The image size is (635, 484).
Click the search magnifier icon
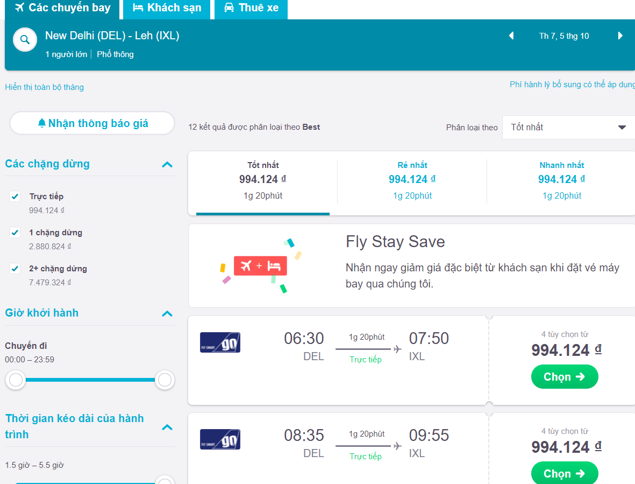click(25, 40)
